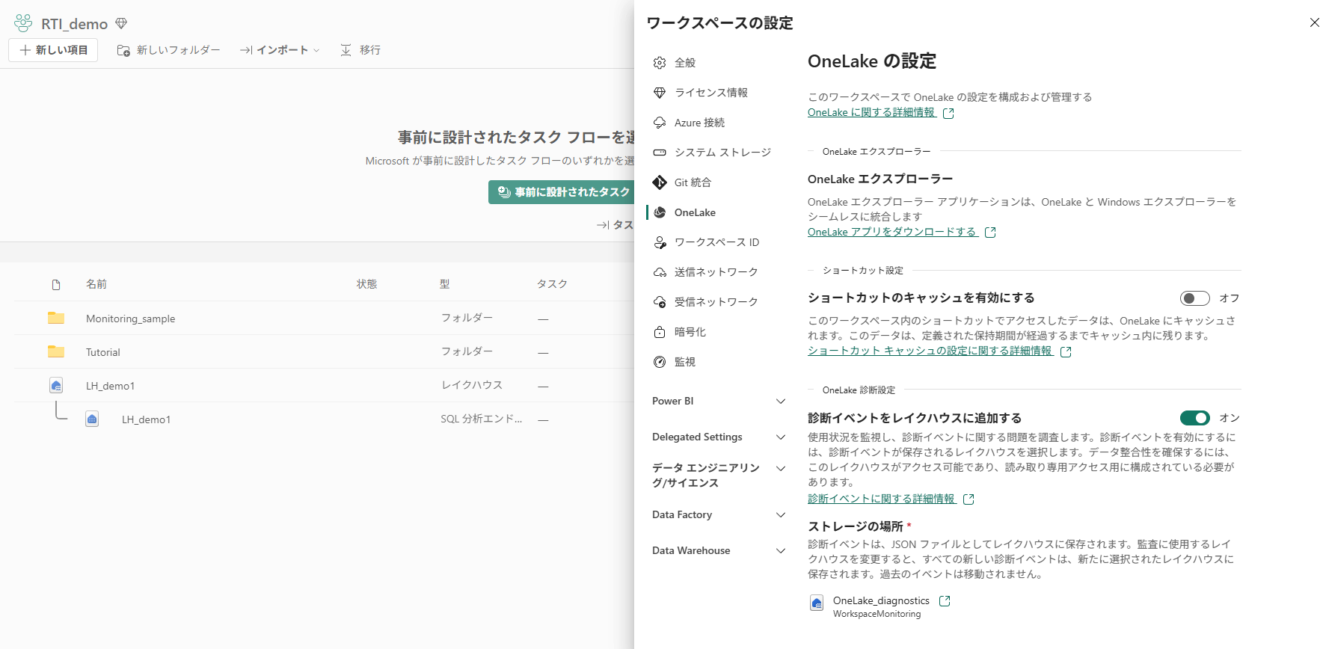
Task: Click the encryption lock icon
Action: (660, 332)
